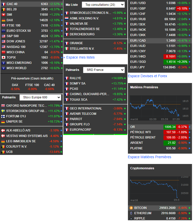193x221 pixels.
Task: Open the RALLYE stock quote
Action: point(95,78)
